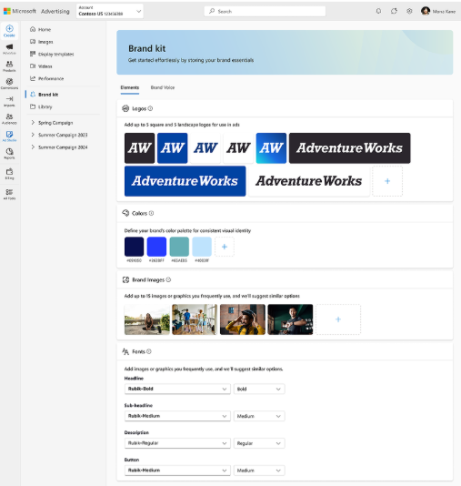This screenshot has width=461, height=486.
Task: Click the refresh icon beside the bell
Action: pos(394,11)
